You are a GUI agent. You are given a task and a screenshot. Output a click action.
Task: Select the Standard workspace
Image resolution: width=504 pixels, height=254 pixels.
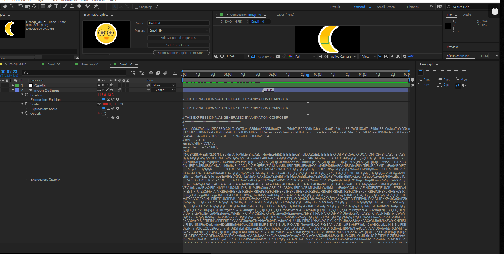[359, 7]
